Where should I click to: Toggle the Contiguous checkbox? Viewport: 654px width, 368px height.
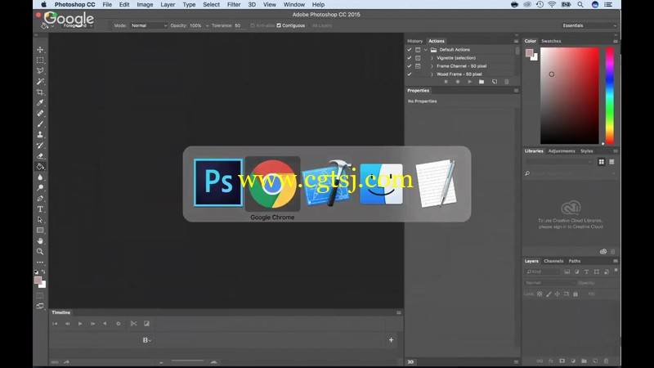(x=279, y=25)
